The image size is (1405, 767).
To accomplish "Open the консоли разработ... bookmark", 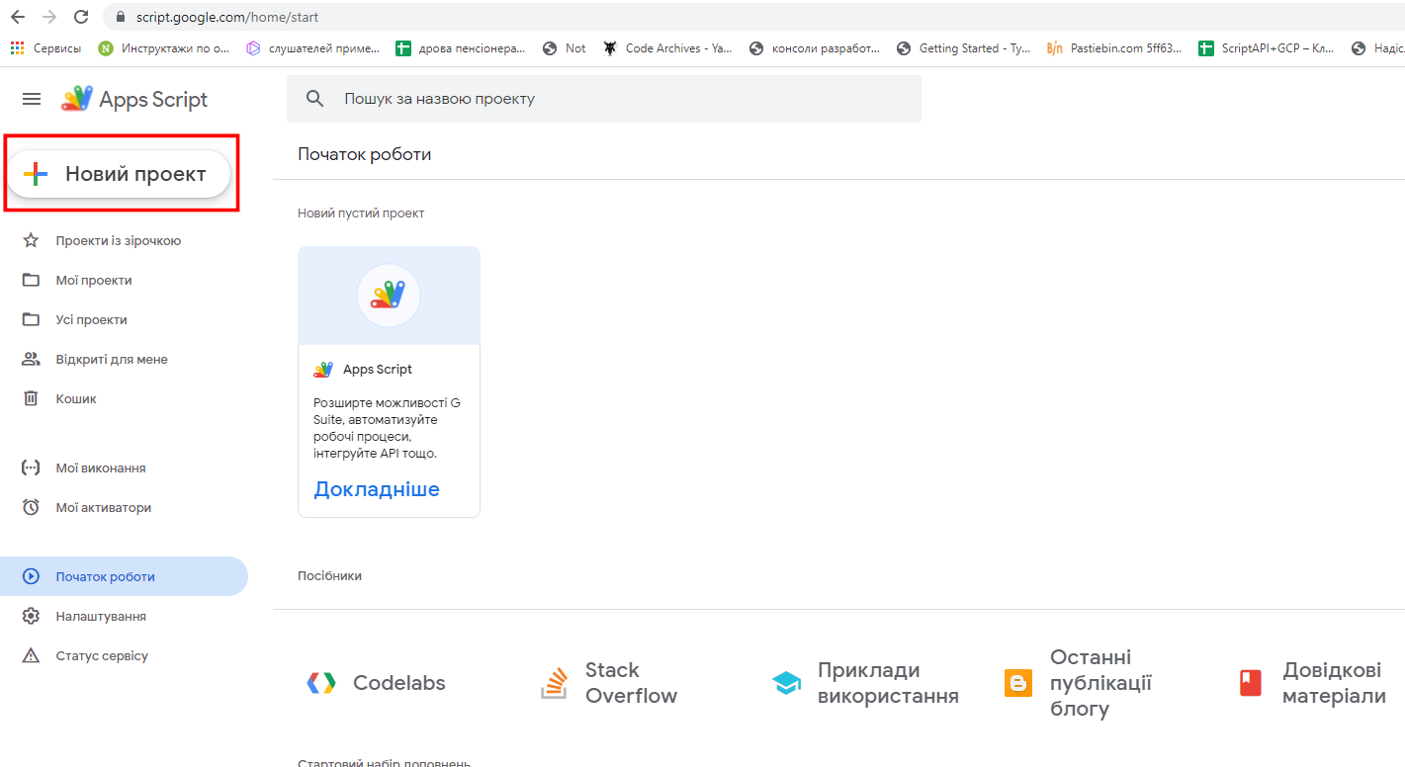I will pyautogui.click(x=815, y=48).
